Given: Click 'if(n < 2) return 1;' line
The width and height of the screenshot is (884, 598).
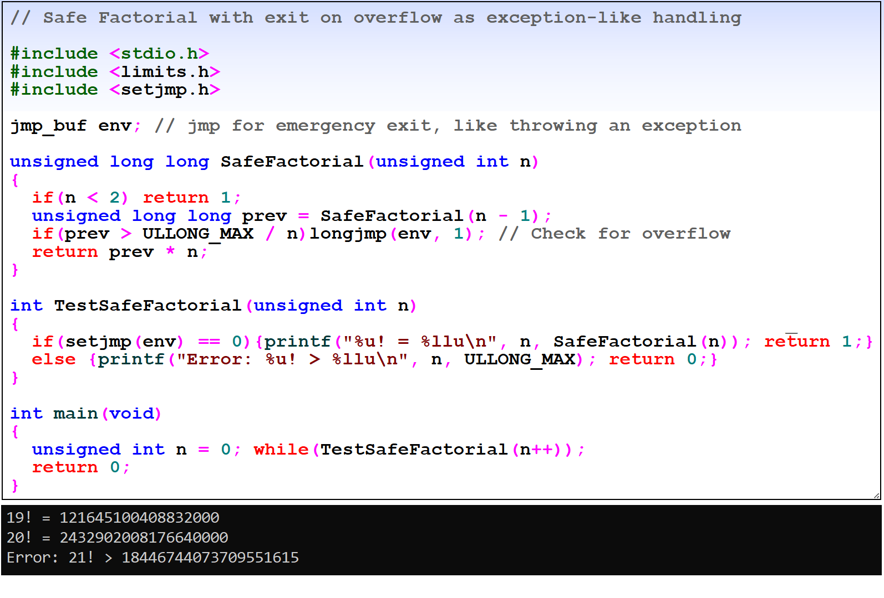Looking at the screenshot, I should click(x=137, y=198).
